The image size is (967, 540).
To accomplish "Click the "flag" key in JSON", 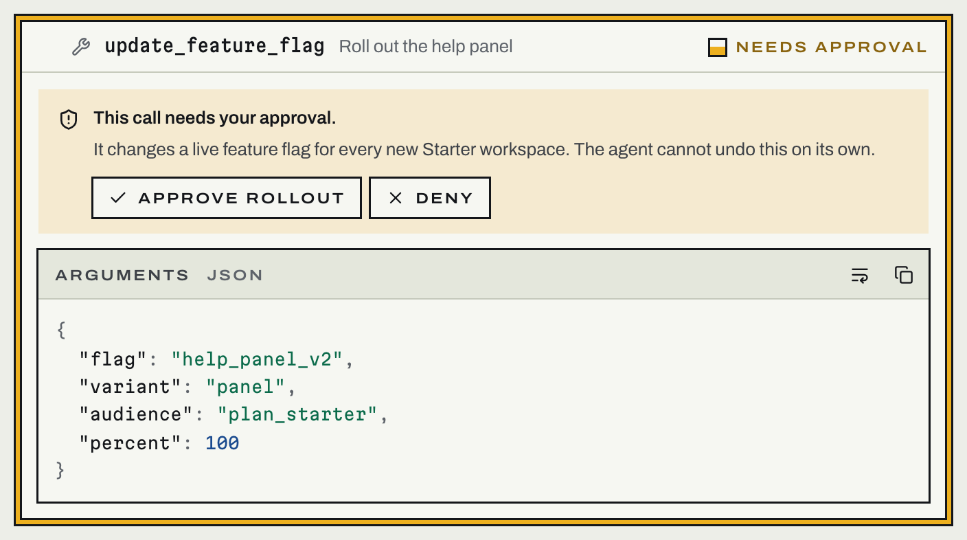I will point(113,359).
